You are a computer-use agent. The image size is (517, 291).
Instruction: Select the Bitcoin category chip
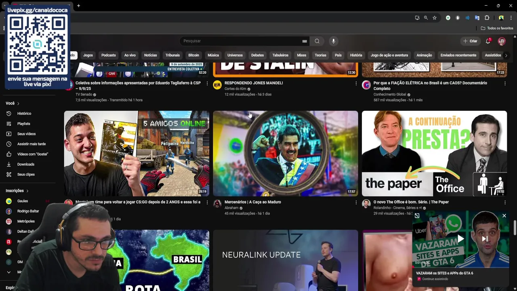tap(193, 55)
